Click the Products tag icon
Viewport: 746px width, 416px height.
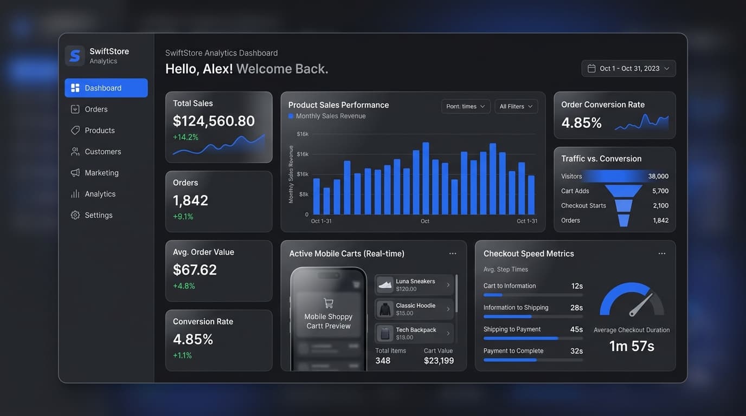click(75, 130)
